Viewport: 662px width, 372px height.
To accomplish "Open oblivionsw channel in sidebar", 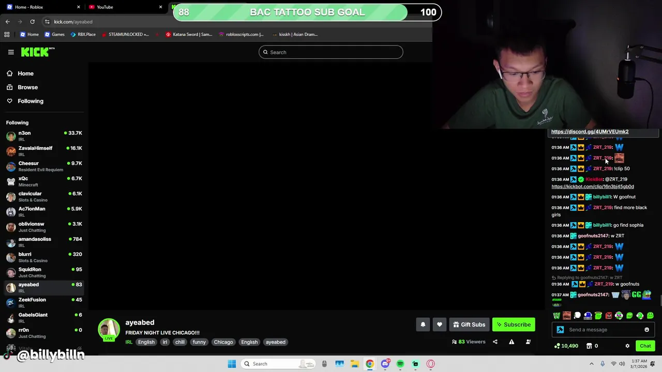I will [x=44, y=227].
